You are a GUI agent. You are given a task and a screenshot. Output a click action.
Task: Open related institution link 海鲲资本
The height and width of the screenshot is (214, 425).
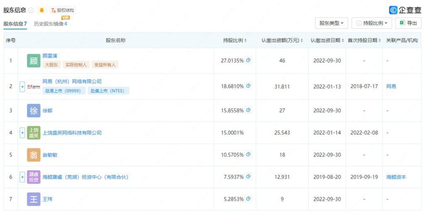[x=396, y=177]
